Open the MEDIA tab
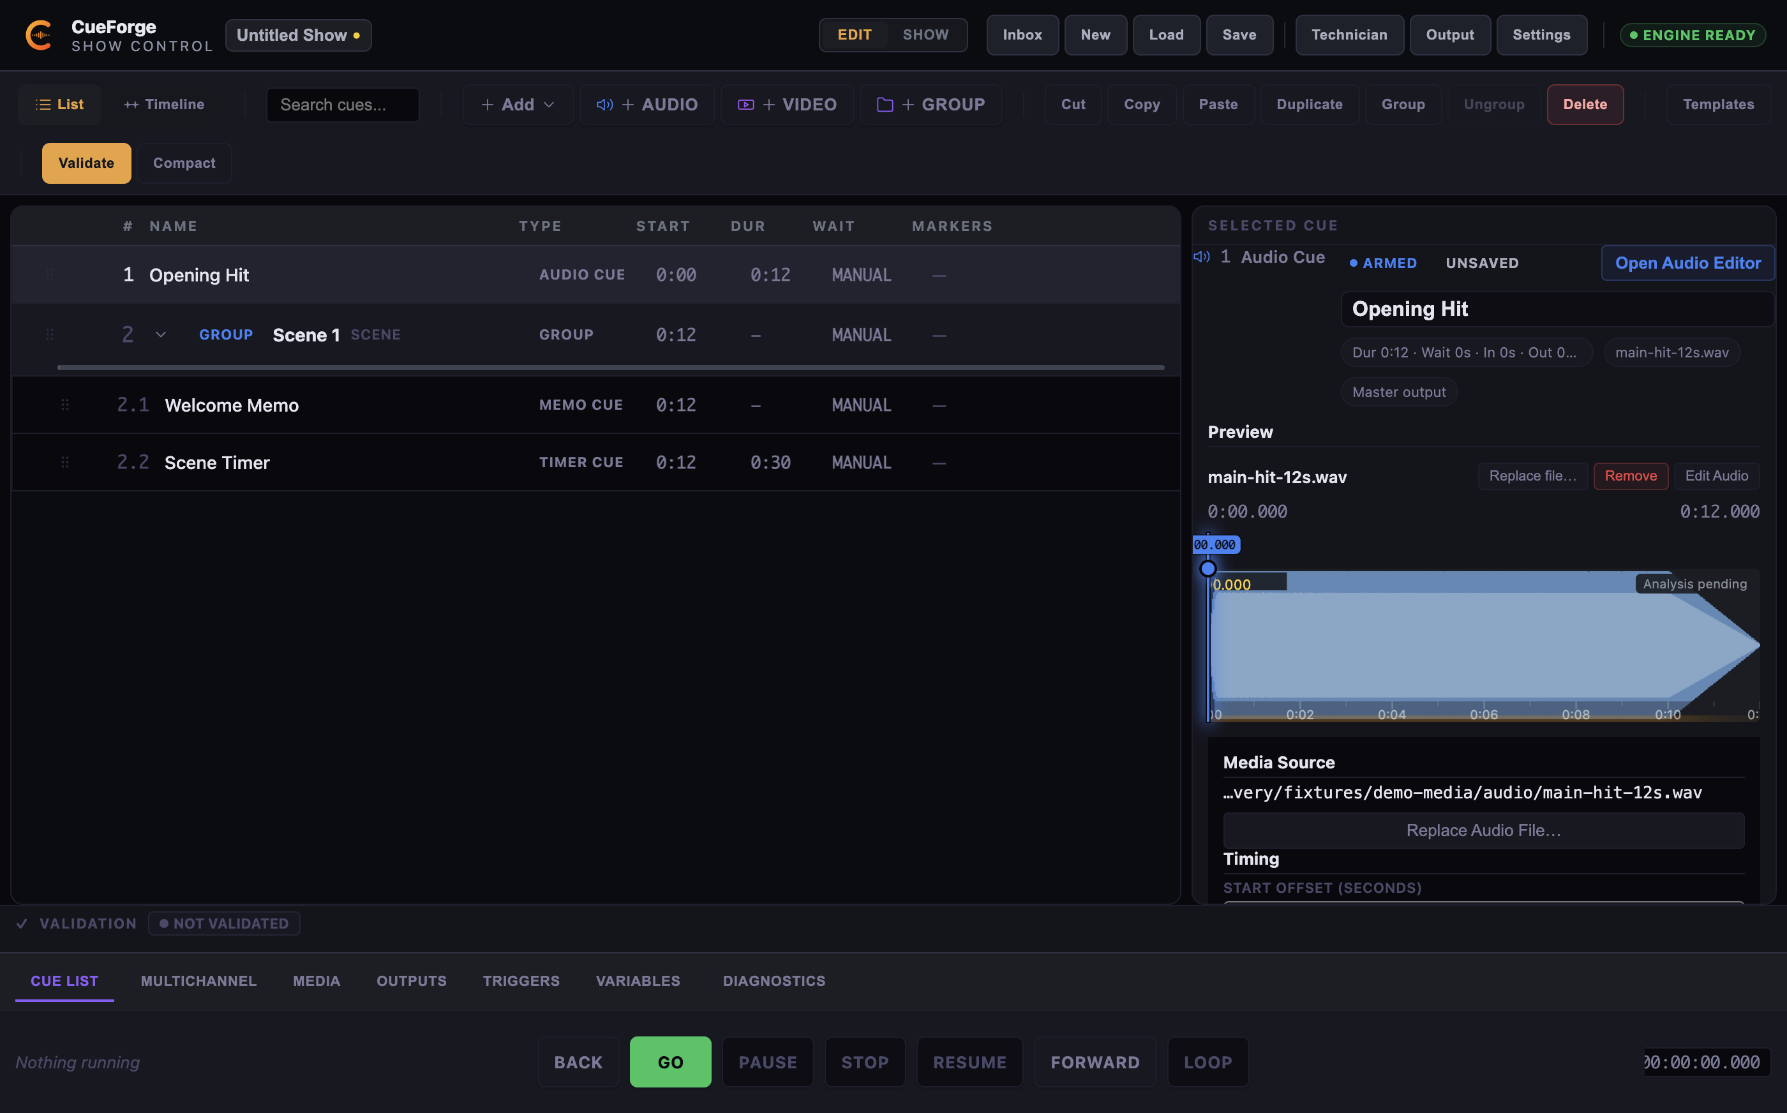The height and width of the screenshot is (1113, 1787). click(317, 982)
